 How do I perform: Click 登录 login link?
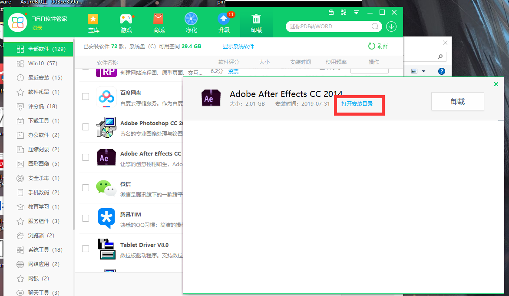click(37, 28)
